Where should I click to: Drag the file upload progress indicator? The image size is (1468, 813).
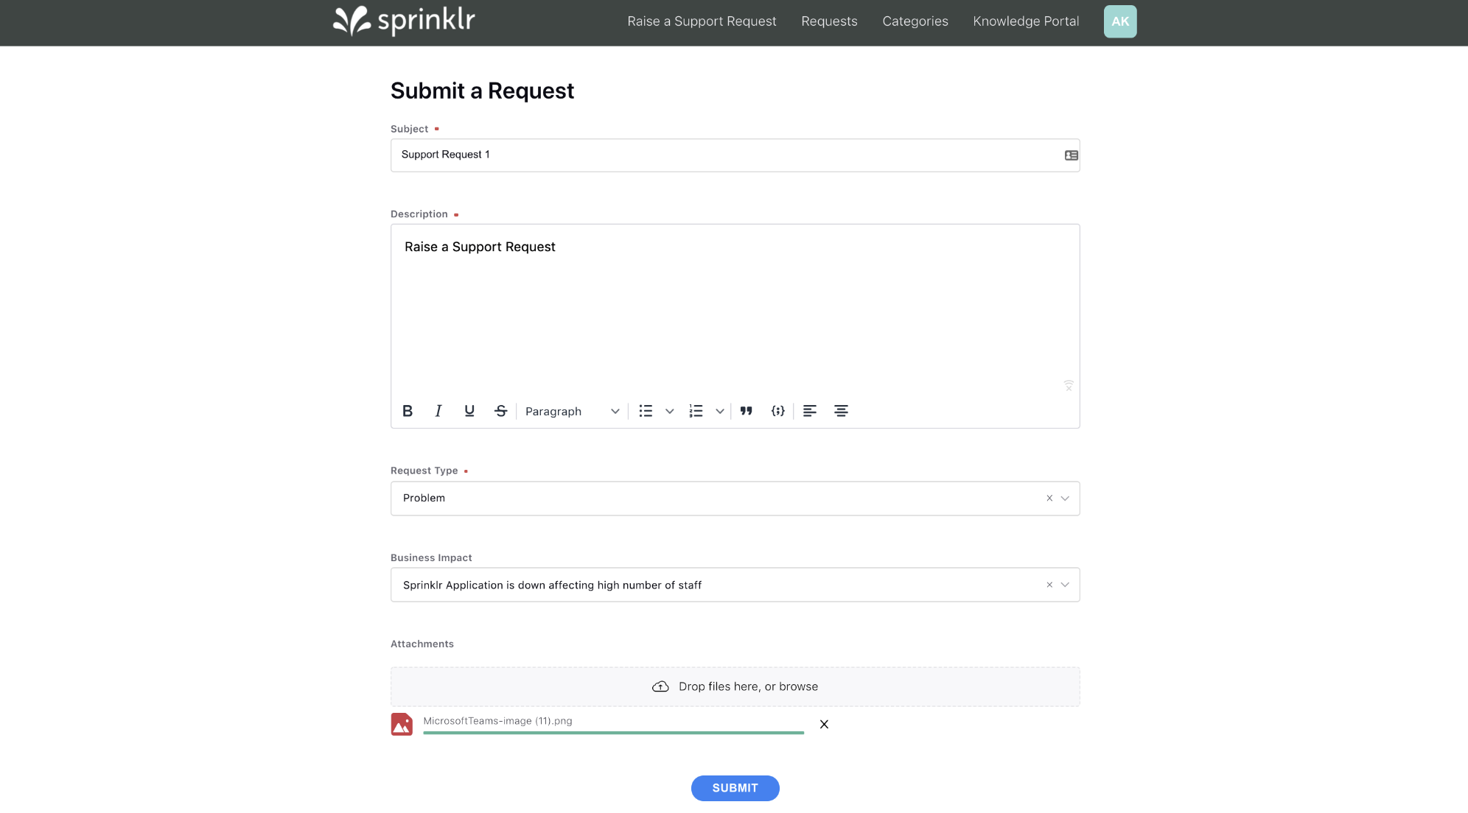coord(613,732)
